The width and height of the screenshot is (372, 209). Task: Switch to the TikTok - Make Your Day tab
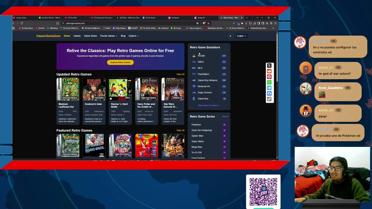coord(128,18)
